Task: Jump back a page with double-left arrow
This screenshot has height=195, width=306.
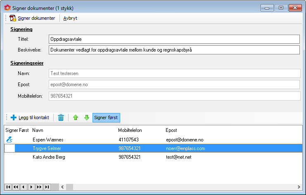Action: tap(16, 187)
